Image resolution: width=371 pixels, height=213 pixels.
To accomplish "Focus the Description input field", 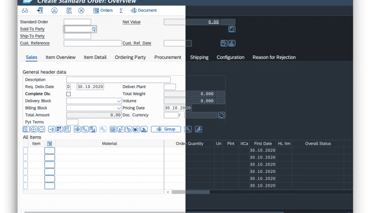I will [x=118, y=80].
